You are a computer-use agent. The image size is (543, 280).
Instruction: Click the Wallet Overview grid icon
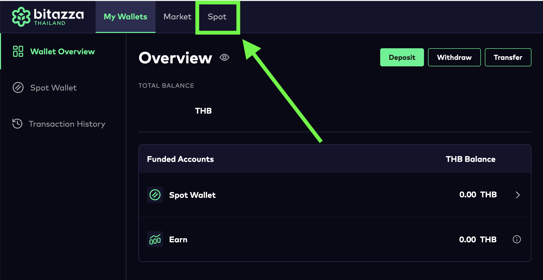click(18, 51)
